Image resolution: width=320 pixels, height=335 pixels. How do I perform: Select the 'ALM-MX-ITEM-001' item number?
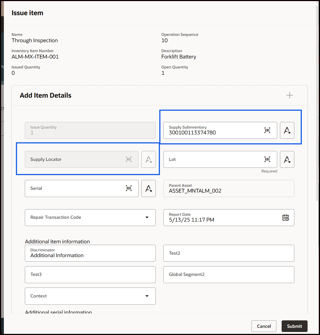point(35,57)
